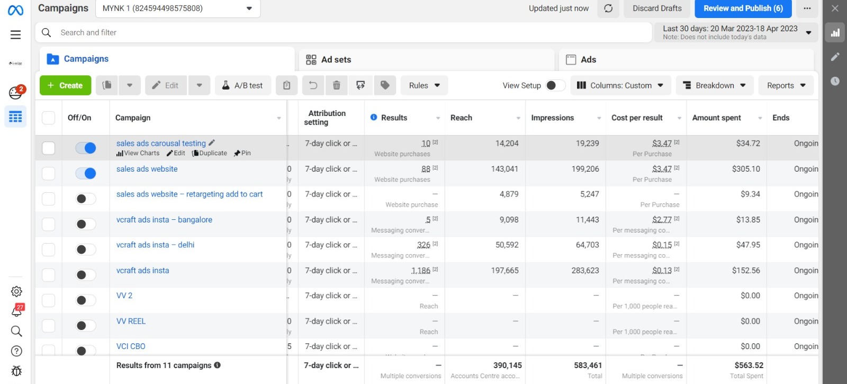Screen dimensions: 847x384
Task: Click the duplicate campaigns icon
Action: tap(107, 85)
